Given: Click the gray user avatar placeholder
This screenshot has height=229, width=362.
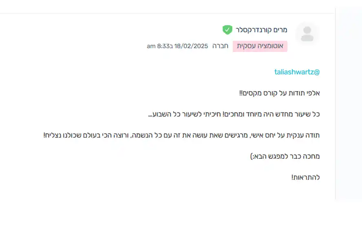Looking at the screenshot, I should [x=307, y=34].
